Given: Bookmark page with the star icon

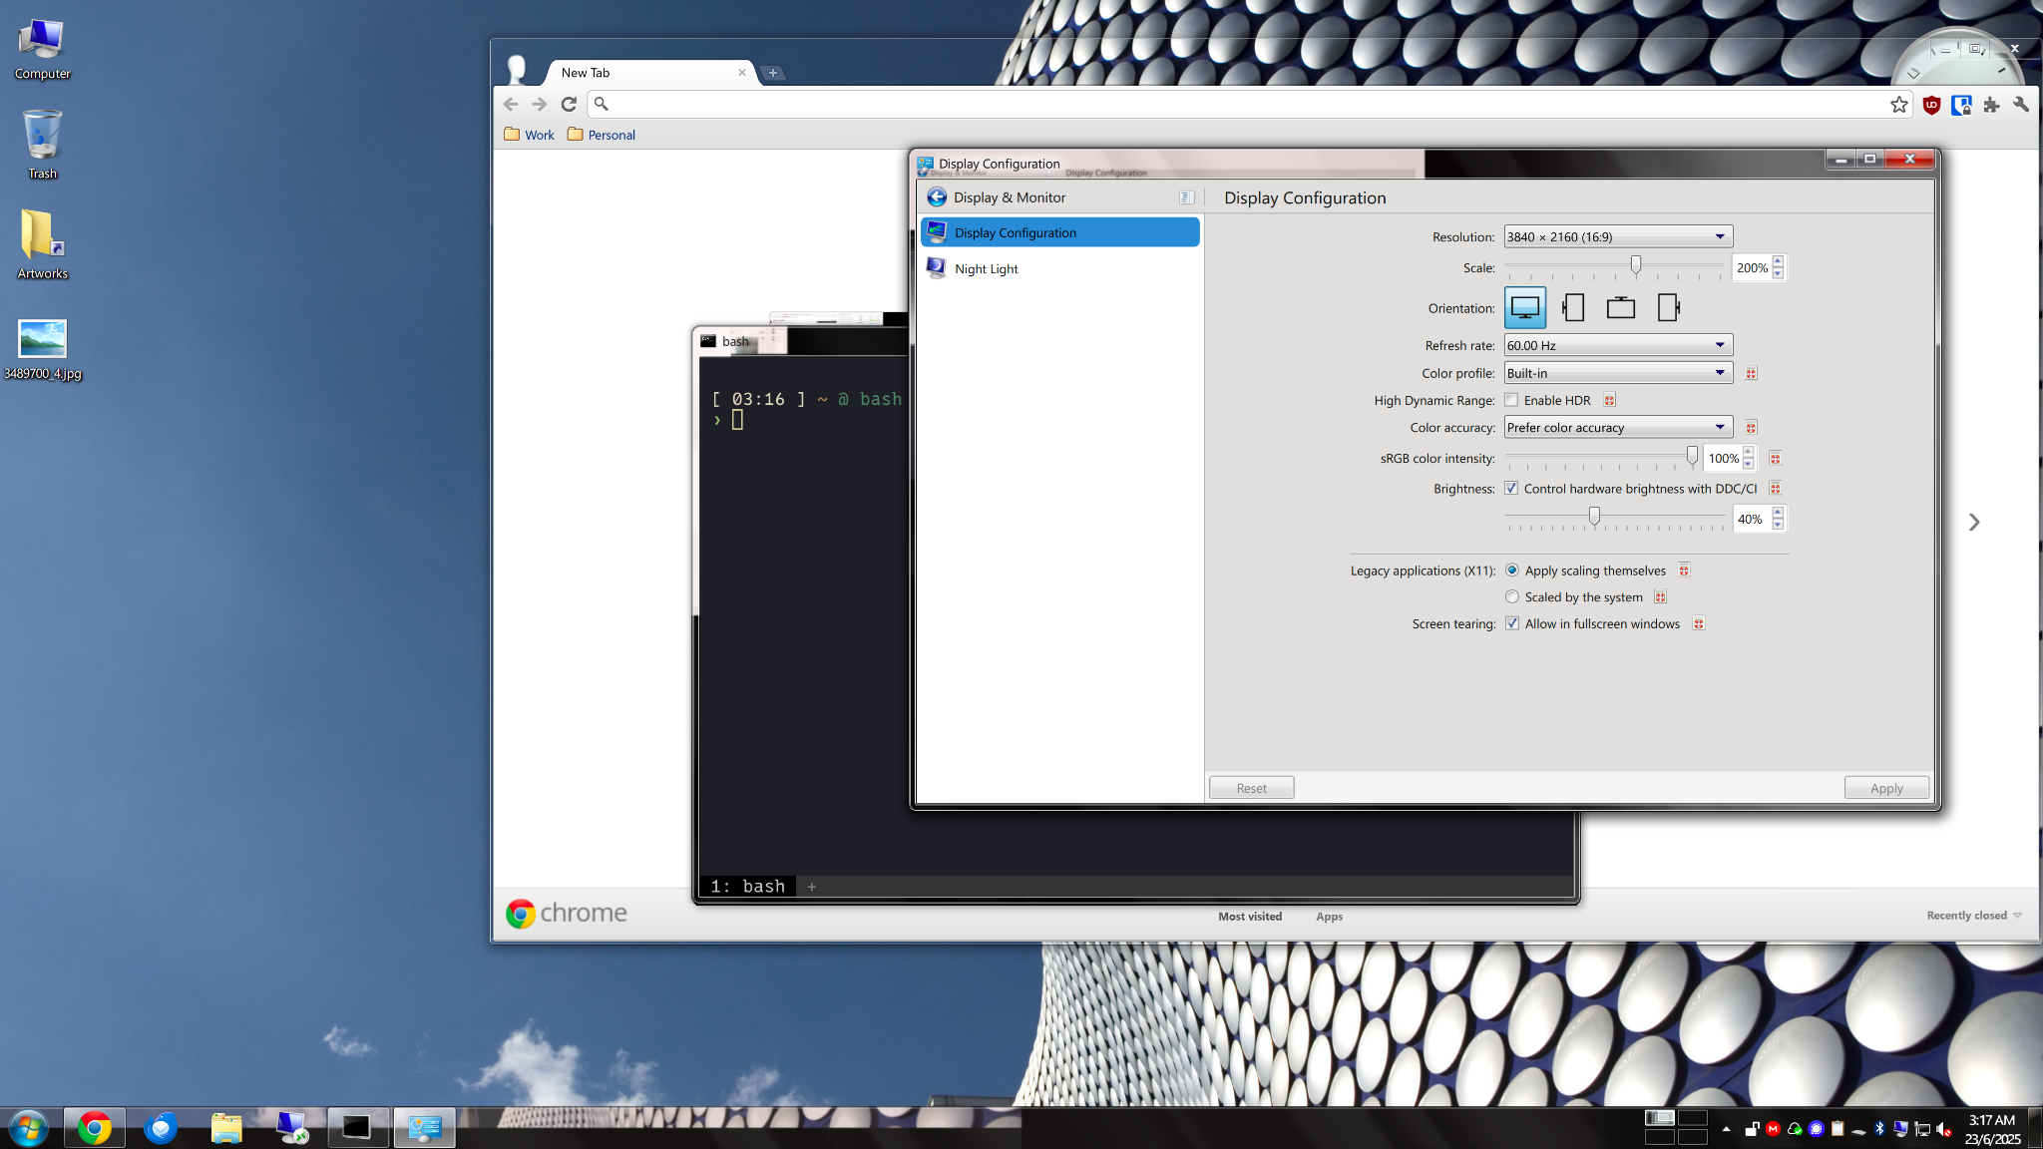Looking at the screenshot, I should pos(1898,105).
